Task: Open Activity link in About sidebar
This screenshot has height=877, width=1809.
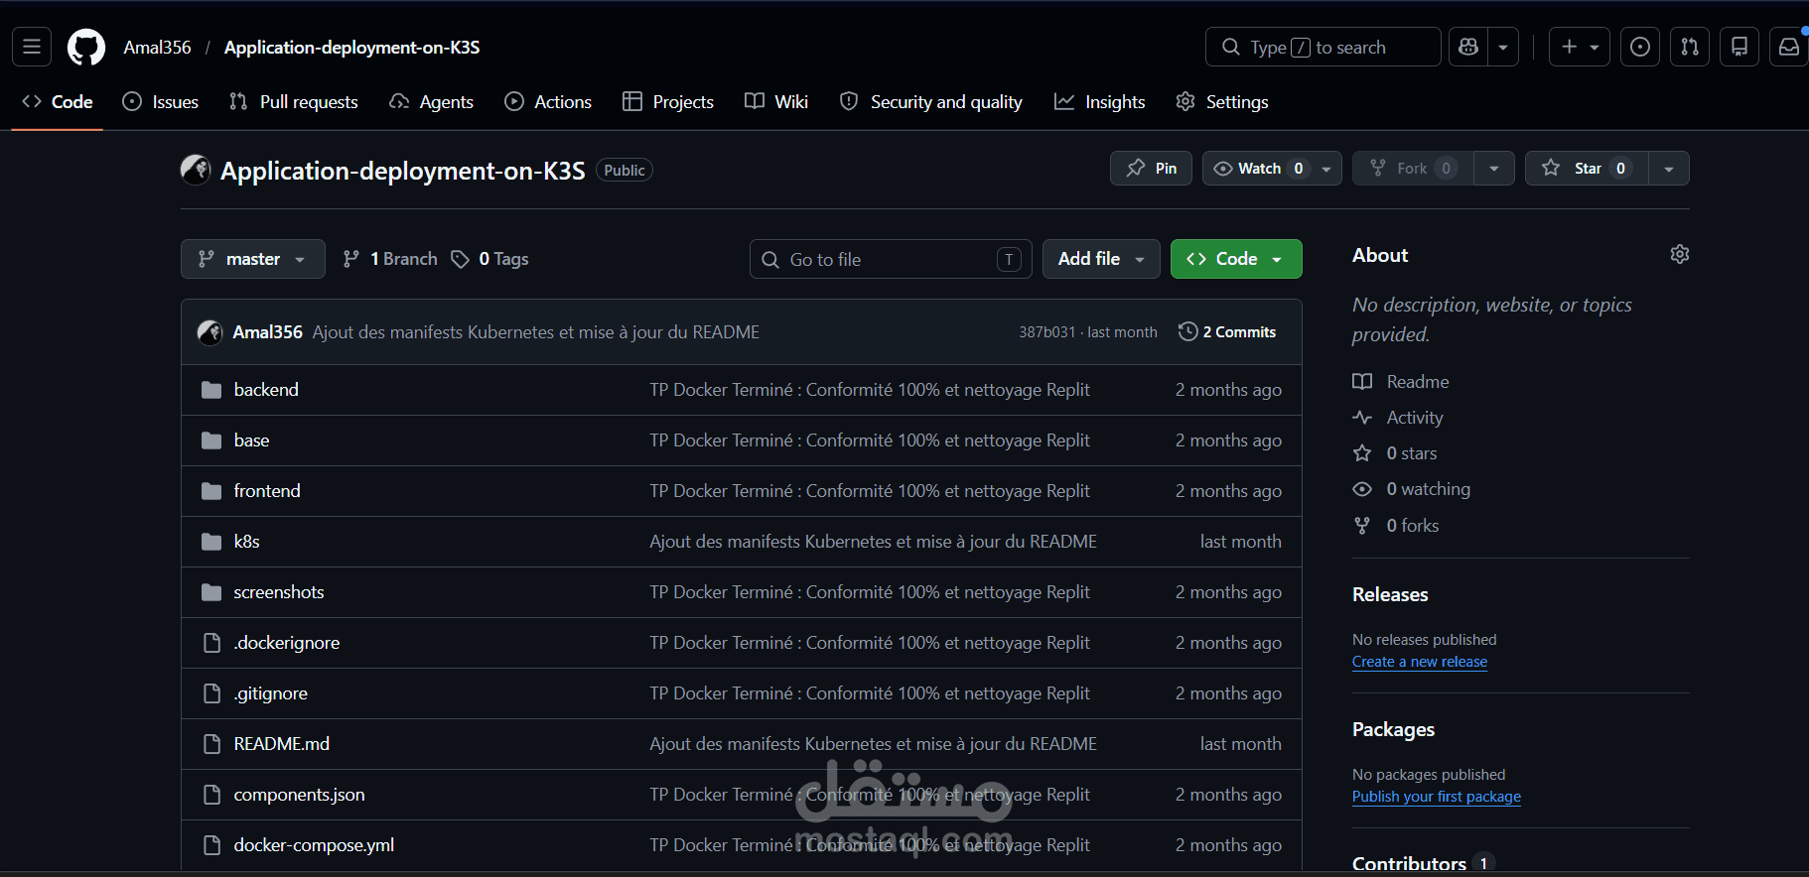Action: 1398,418
